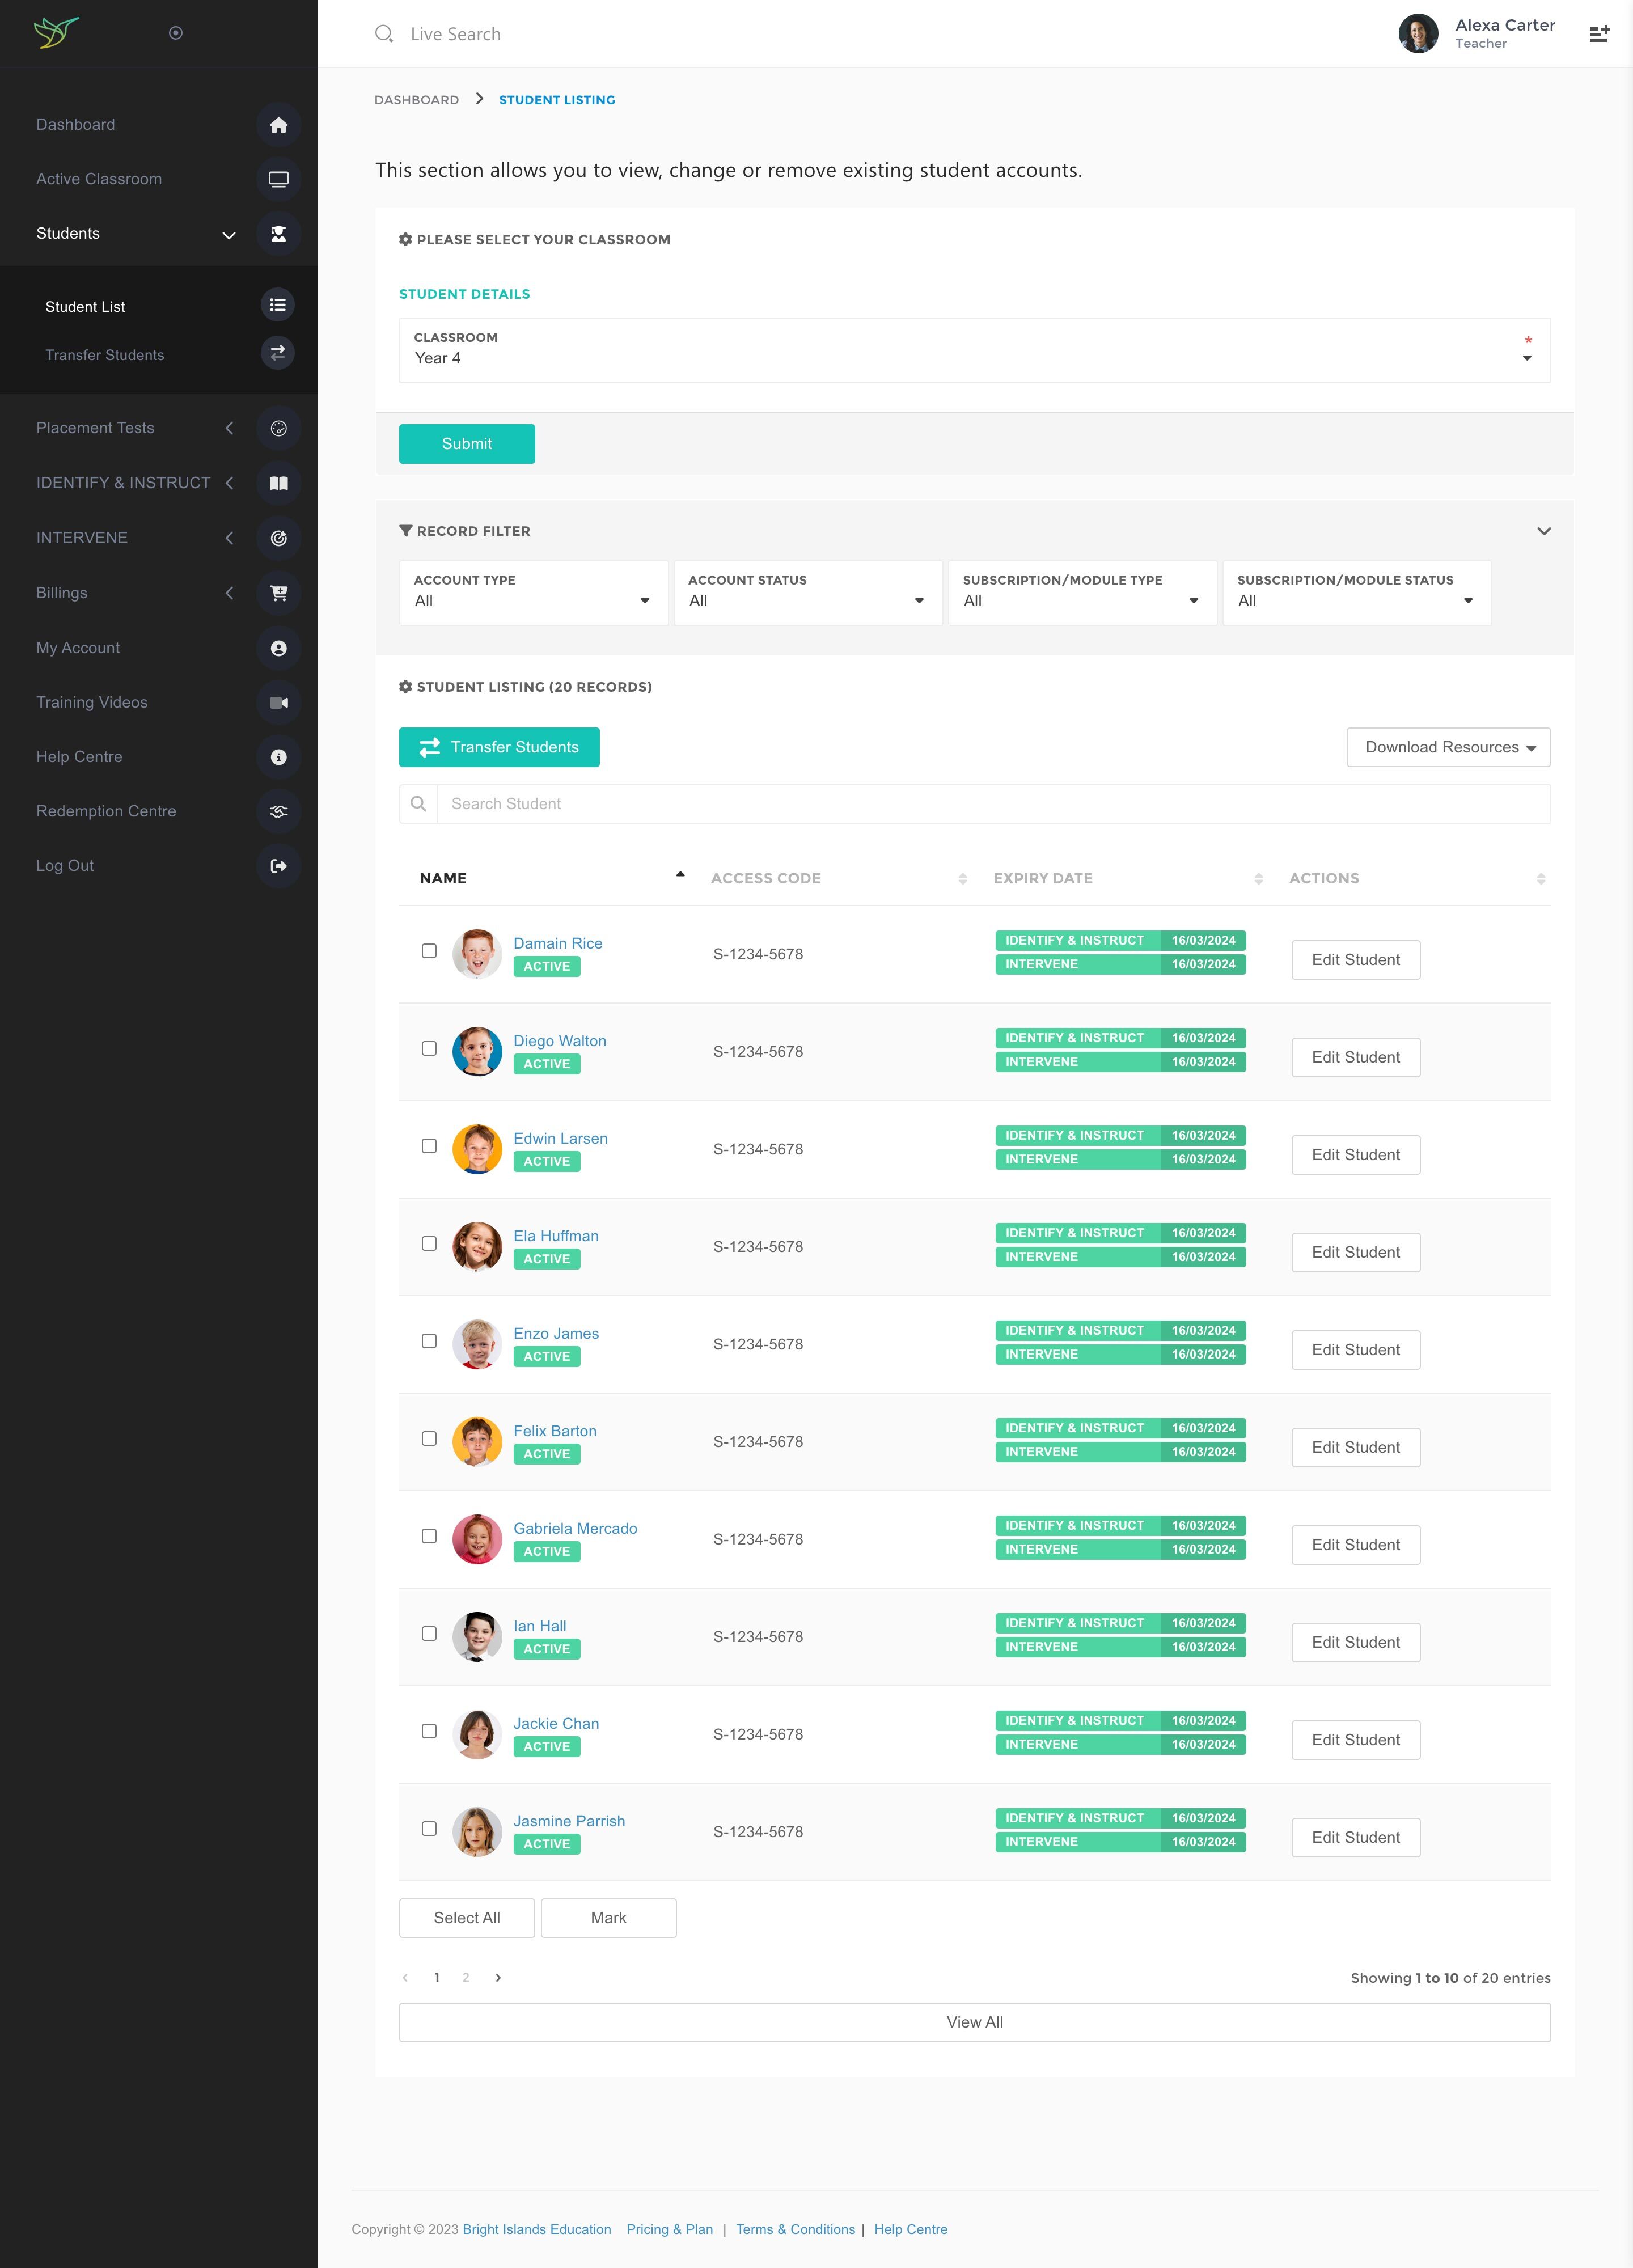Click the Redemption Centre handshake icon
Image resolution: width=1633 pixels, height=2268 pixels.
click(278, 811)
